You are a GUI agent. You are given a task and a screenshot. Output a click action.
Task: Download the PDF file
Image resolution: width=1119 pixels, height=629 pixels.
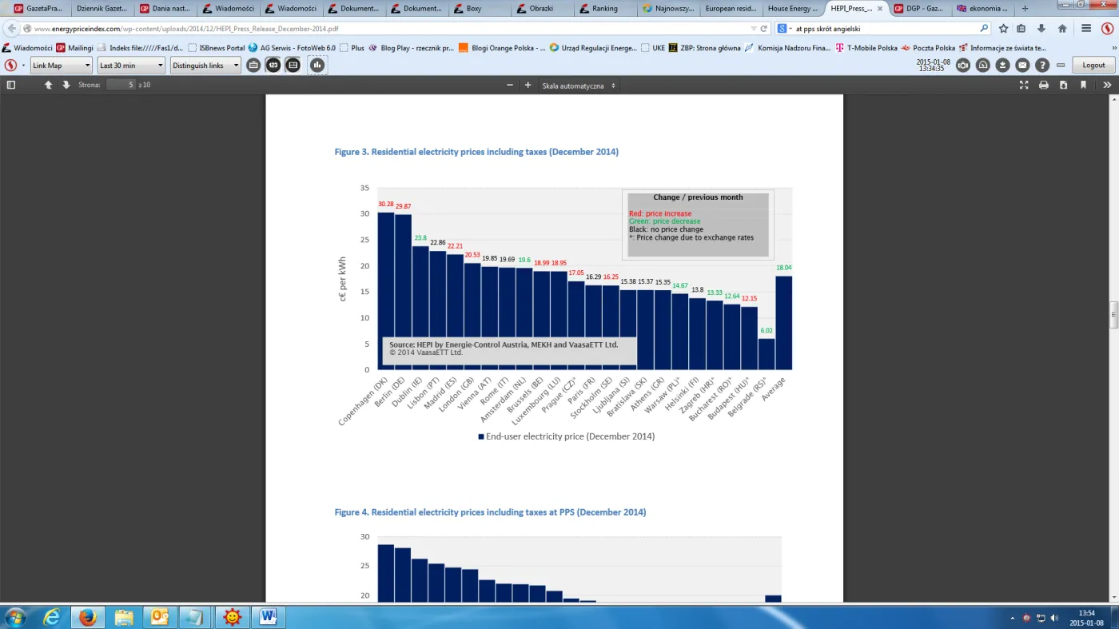pyautogui.click(x=1063, y=85)
